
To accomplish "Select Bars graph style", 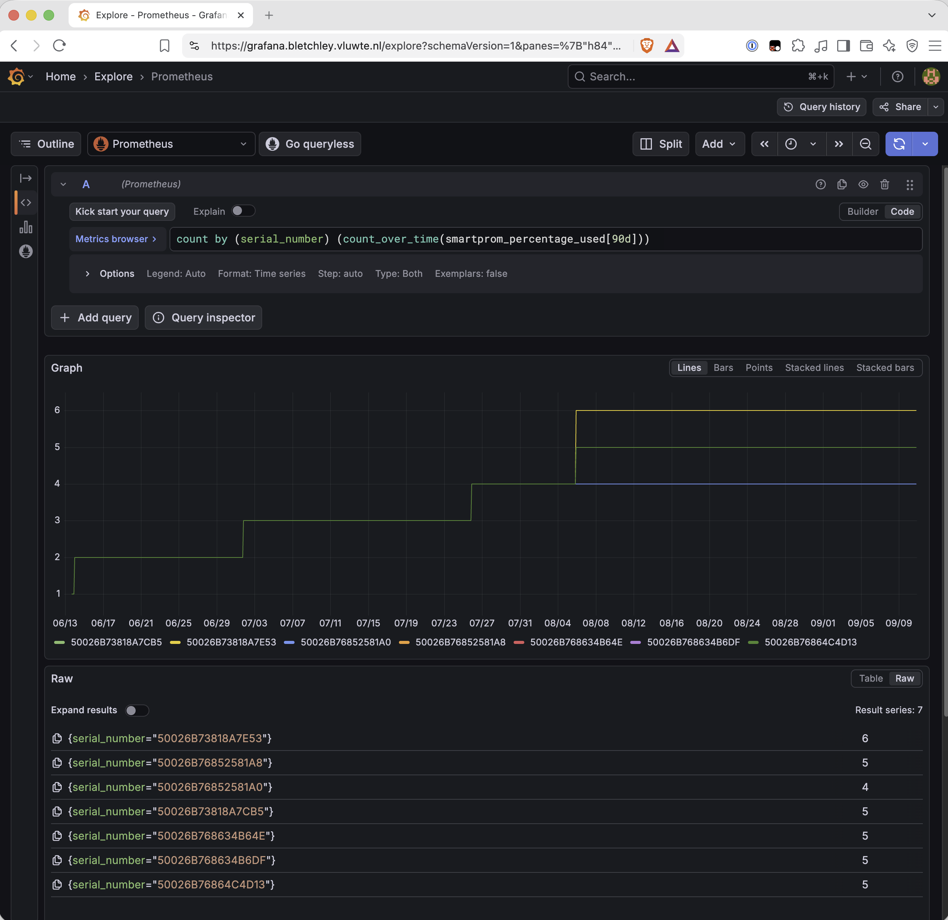I will coord(723,367).
